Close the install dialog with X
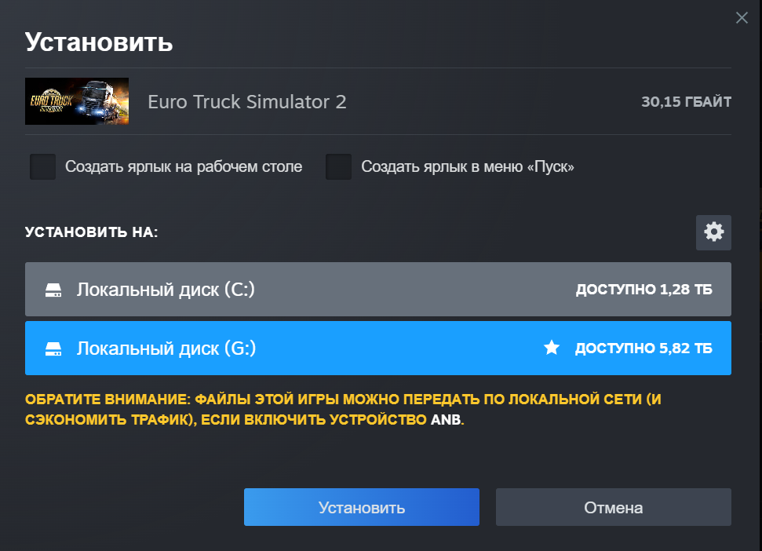Viewport: 762px width, 551px height. (742, 18)
